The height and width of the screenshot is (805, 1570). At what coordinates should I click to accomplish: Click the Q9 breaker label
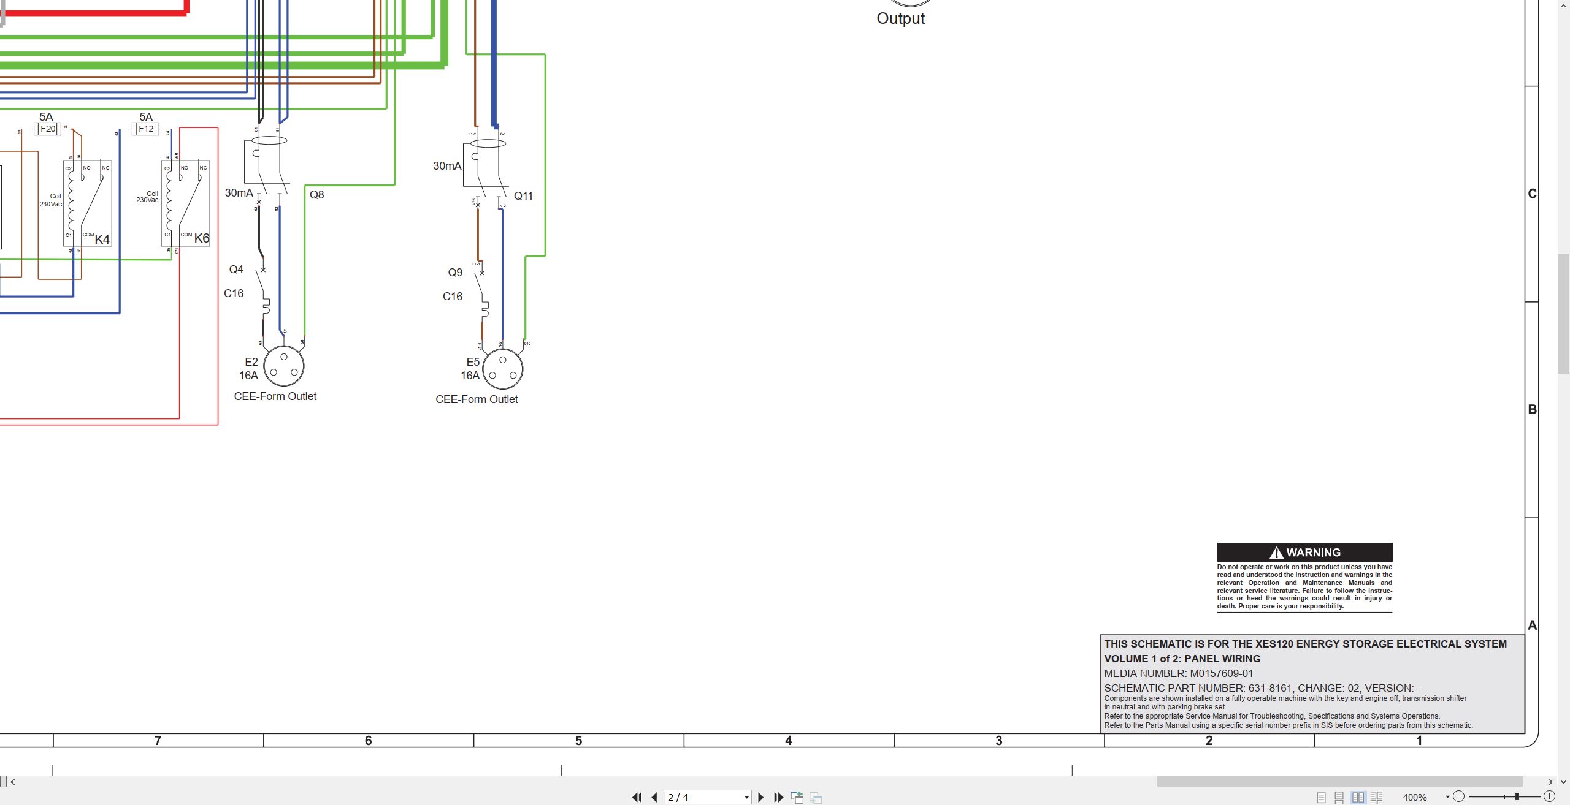(x=455, y=273)
